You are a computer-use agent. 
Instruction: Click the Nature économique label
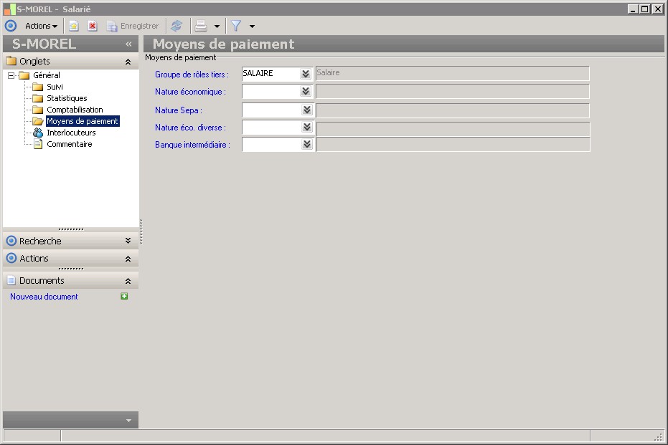coord(190,92)
